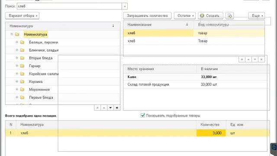Jump to last row in the Наименование list
277x156 pixels.
(x=261, y=59)
